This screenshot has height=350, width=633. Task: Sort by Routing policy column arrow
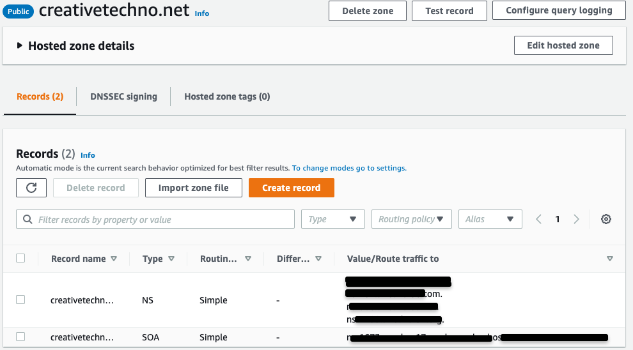click(x=248, y=259)
